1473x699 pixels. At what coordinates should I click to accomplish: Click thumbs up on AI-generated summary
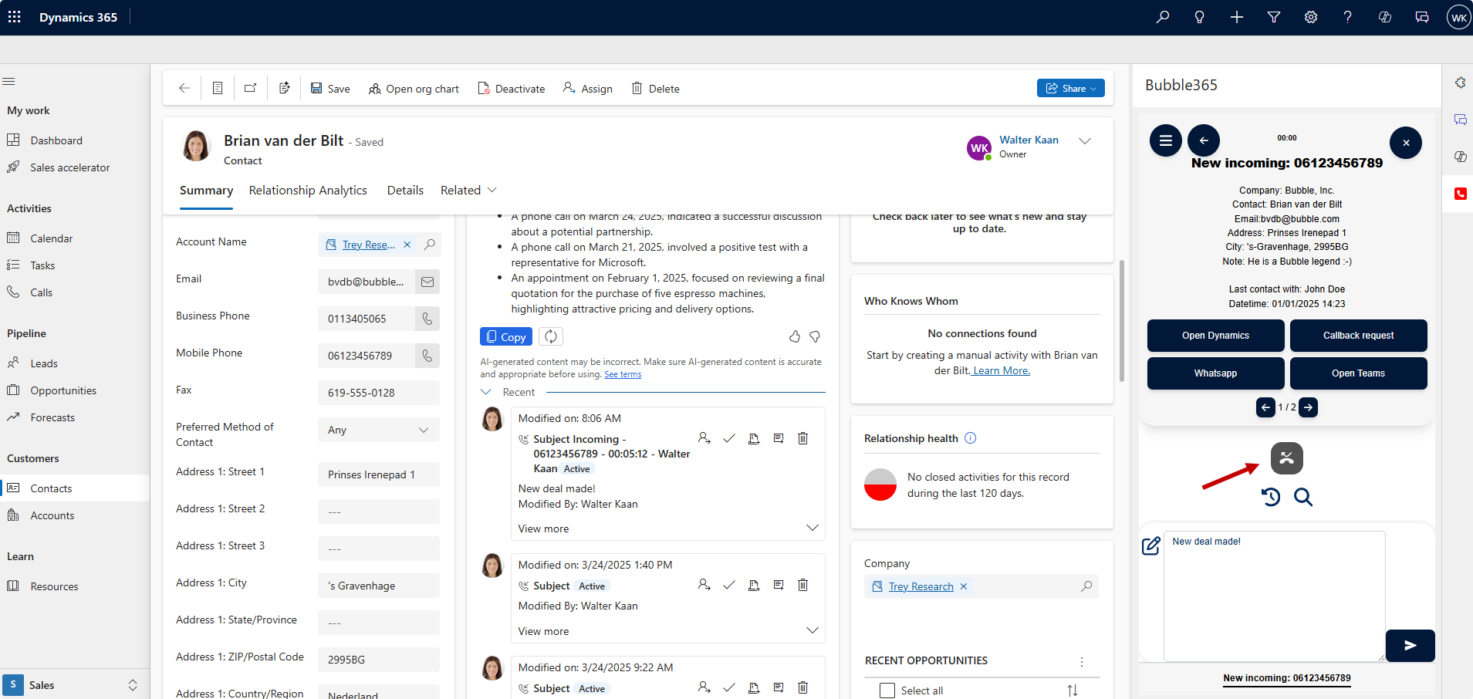point(794,336)
